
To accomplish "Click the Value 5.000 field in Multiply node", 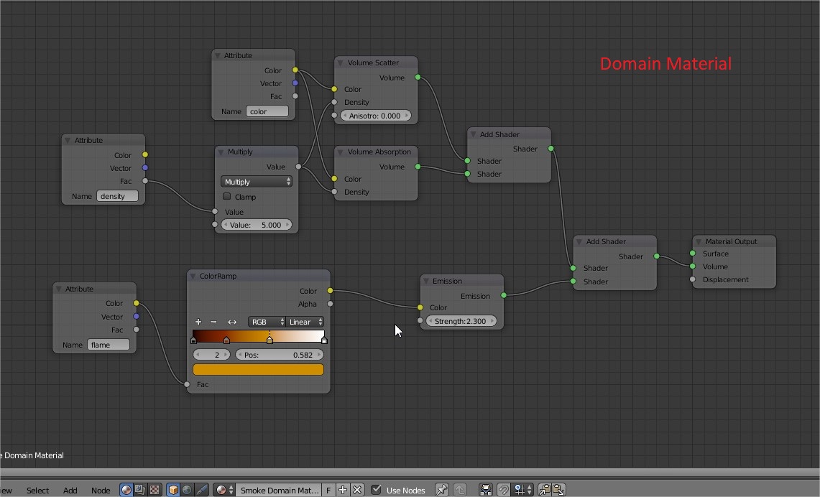I will pos(257,225).
